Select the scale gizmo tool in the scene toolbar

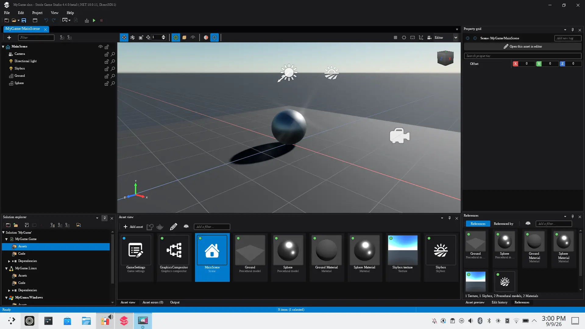tap(141, 37)
